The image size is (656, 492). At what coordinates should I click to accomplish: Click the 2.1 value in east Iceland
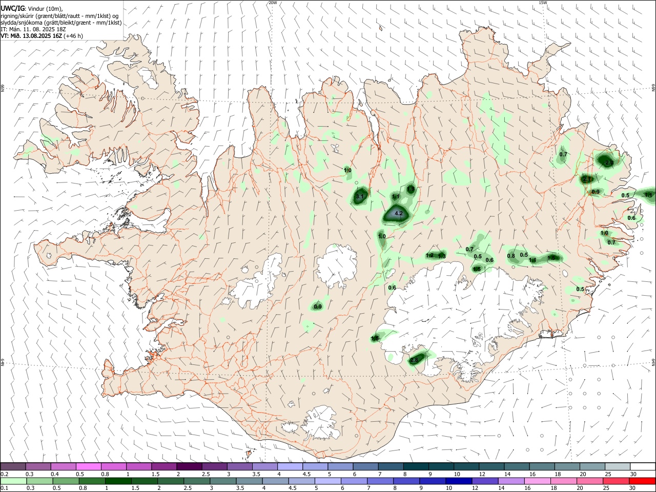(587, 179)
